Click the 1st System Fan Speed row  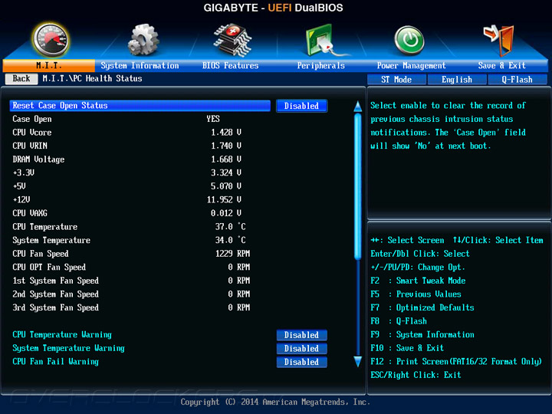coord(131,281)
